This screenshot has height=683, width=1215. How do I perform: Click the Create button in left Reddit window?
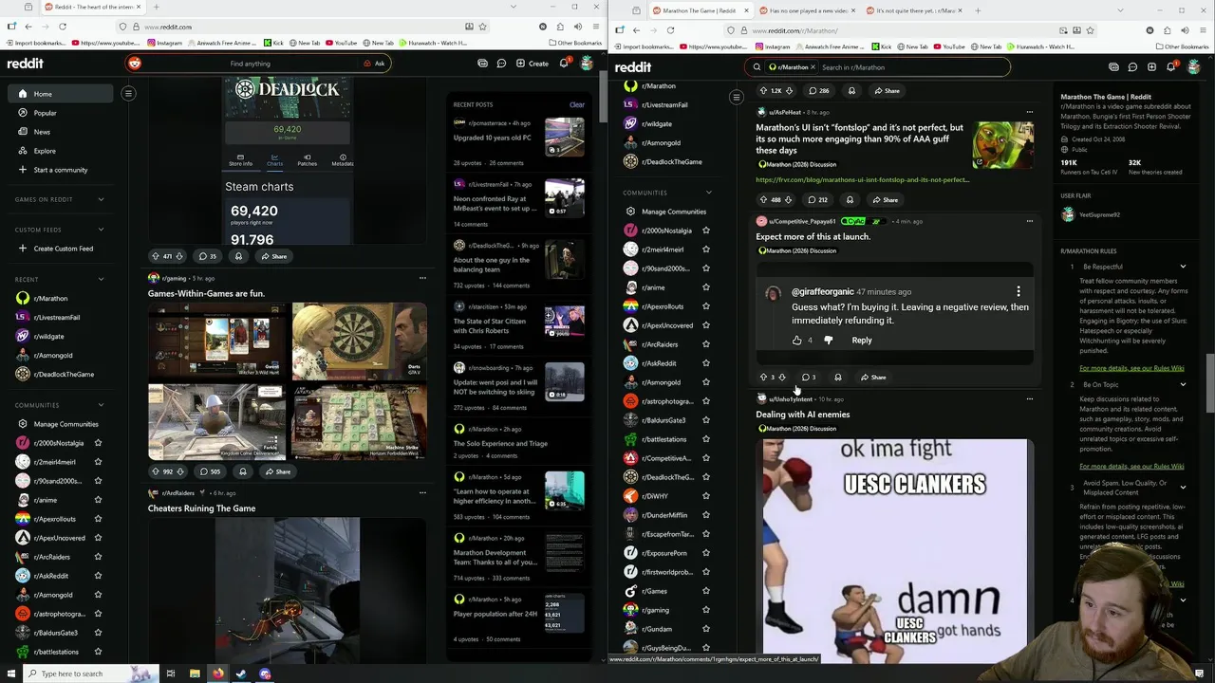pos(532,64)
